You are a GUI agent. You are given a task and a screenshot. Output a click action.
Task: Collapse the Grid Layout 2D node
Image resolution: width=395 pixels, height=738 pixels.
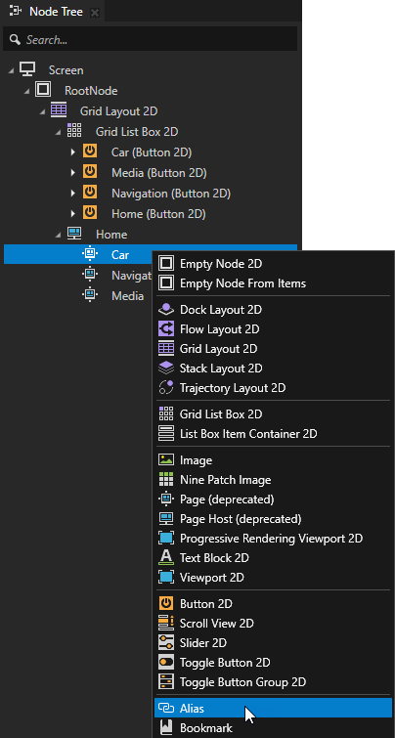[x=42, y=111]
